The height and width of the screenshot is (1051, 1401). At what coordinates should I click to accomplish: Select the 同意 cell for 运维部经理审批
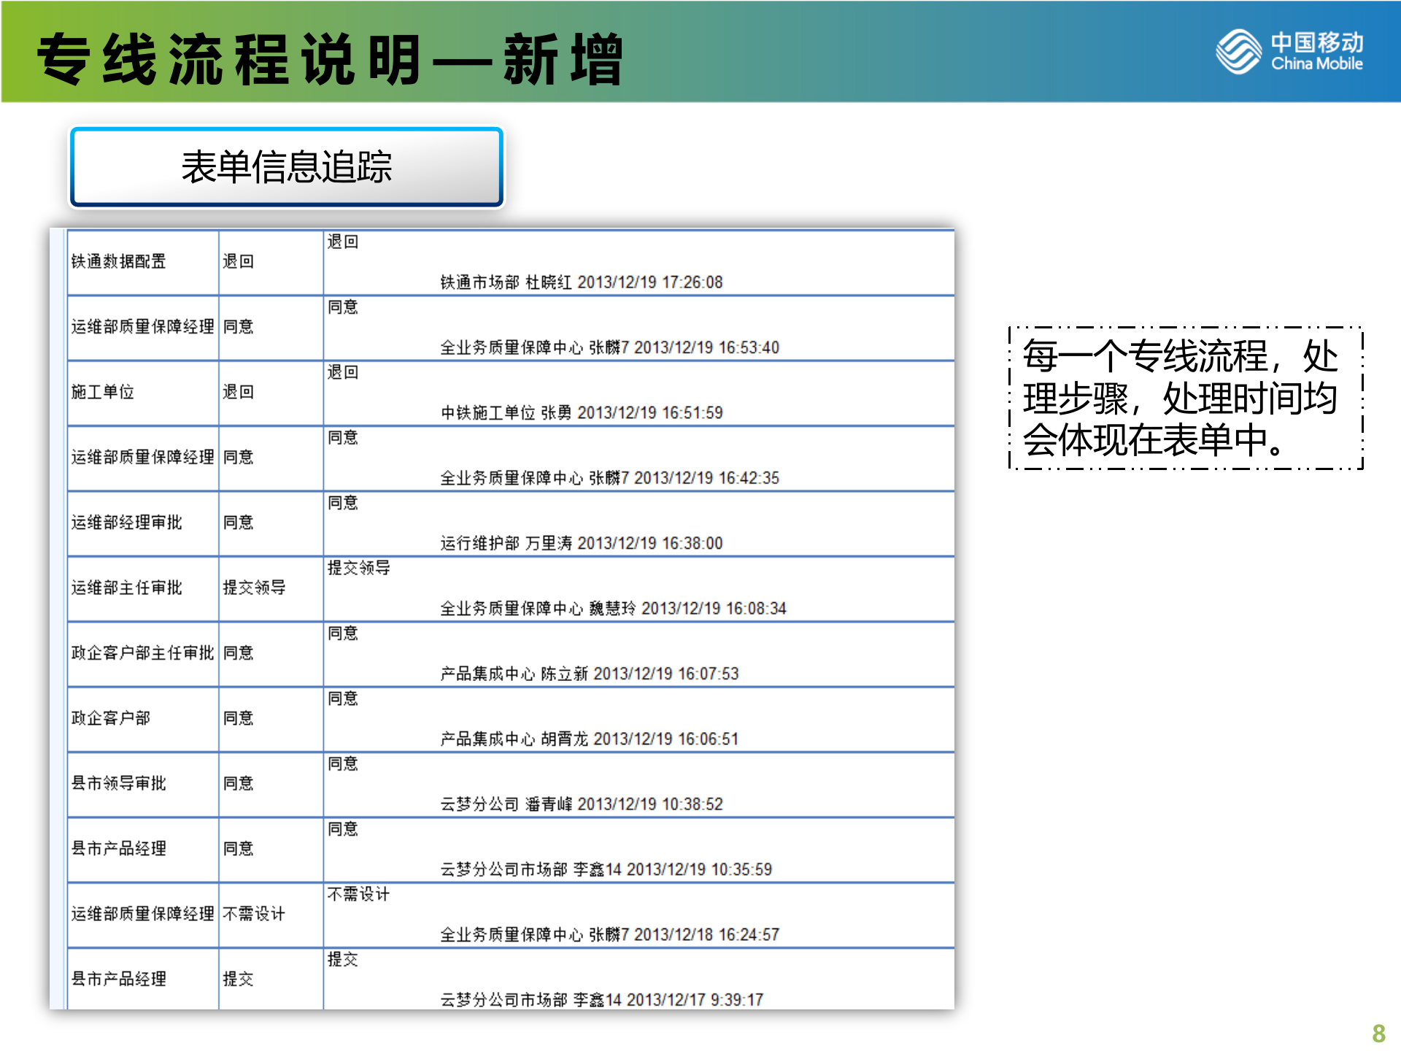[x=239, y=523]
